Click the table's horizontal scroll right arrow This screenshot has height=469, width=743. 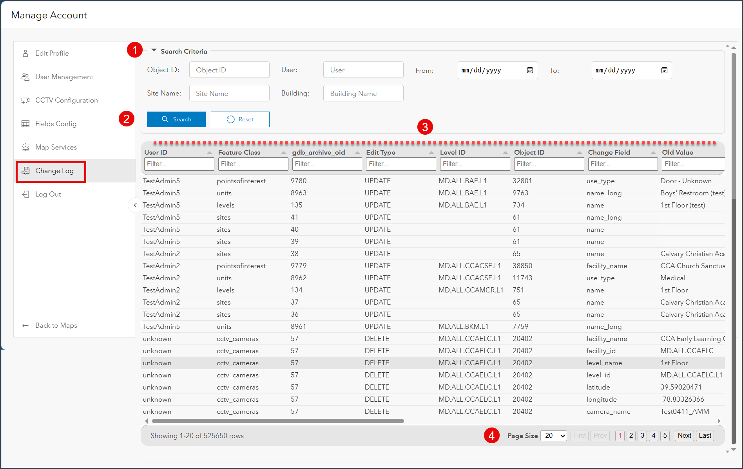719,421
